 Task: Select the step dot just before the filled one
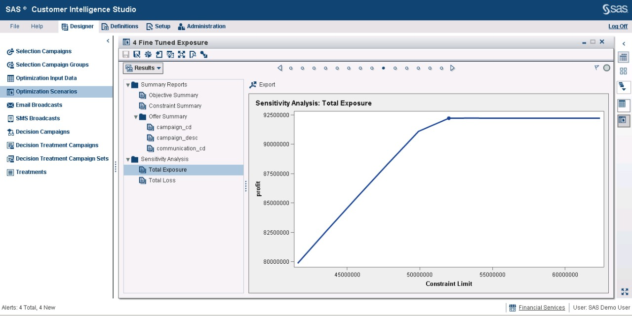click(372, 69)
